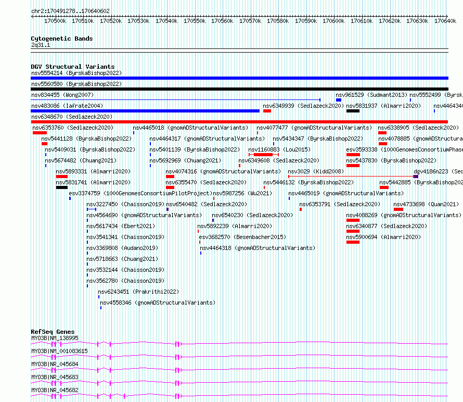Open nsv4558346 (gnomADStructuralVariants) label
This screenshot has width=463, height=402.
point(158,303)
